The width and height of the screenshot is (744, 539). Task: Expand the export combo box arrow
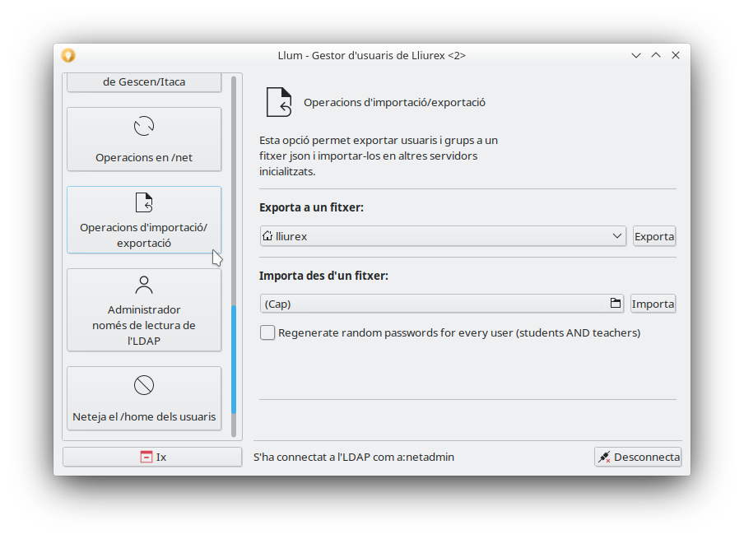coord(617,236)
